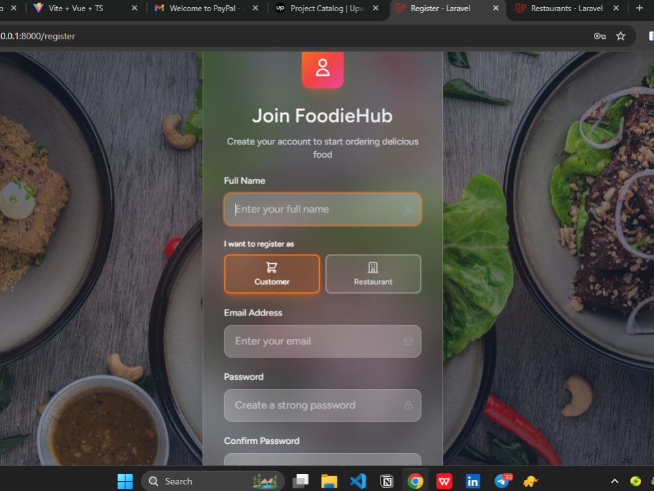Open Notion from the taskbar
The image size is (654, 491).
coord(387,481)
